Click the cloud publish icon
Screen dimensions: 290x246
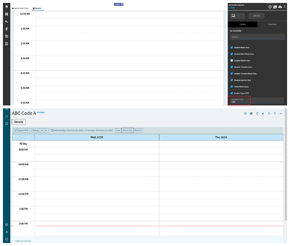(280, 7)
